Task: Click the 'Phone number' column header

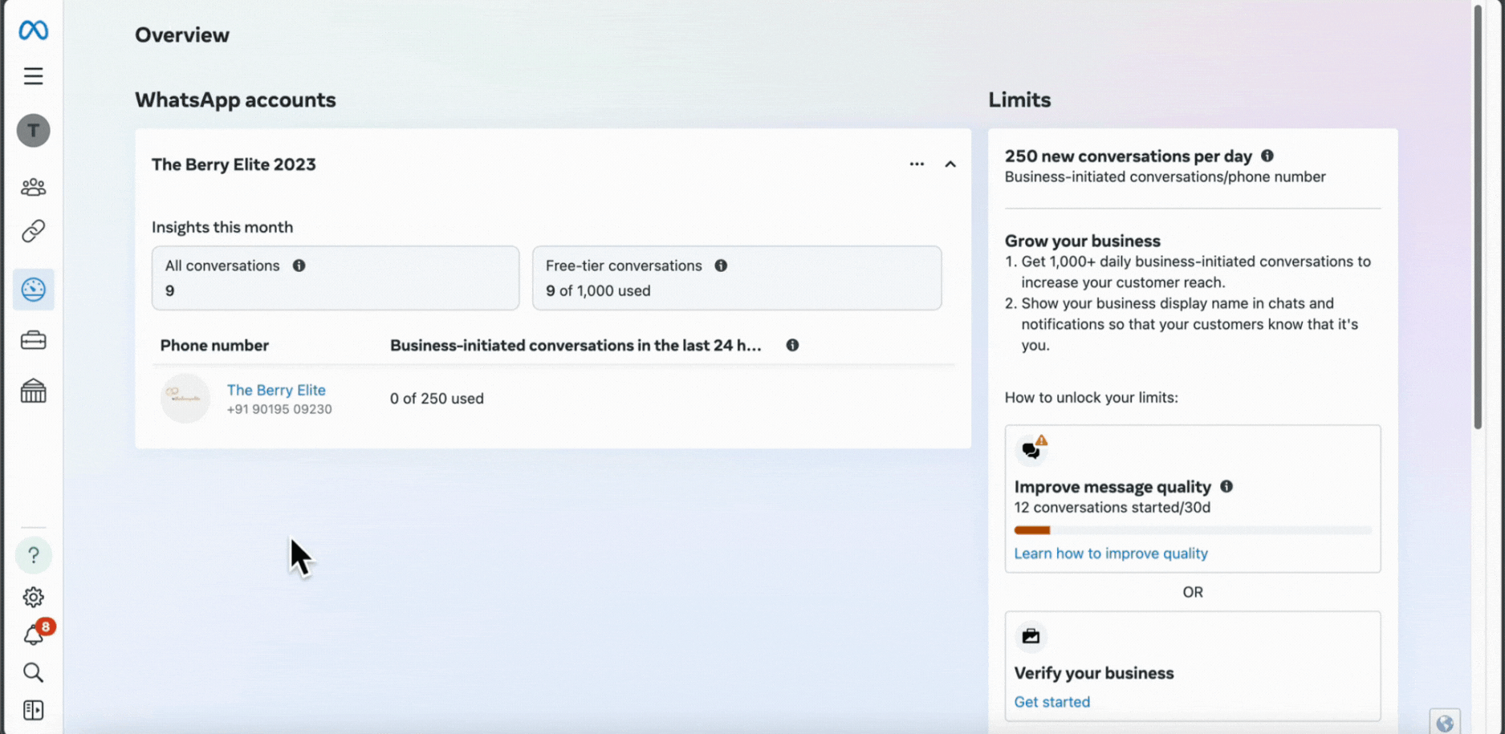Action: (x=214, y=346)
